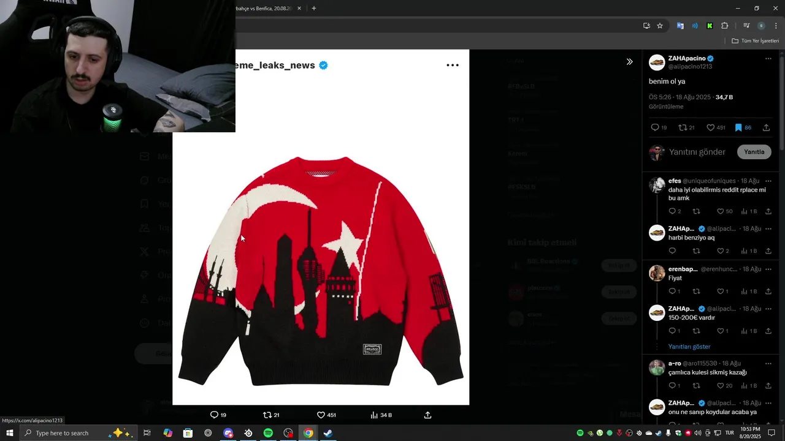Screen dimensions: 785x441
Task: Open more options on efes's reply
Action: click(768, 181)
